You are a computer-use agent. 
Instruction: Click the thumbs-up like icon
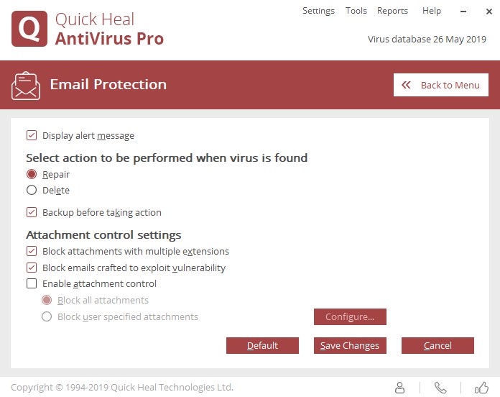click(481, 388)
